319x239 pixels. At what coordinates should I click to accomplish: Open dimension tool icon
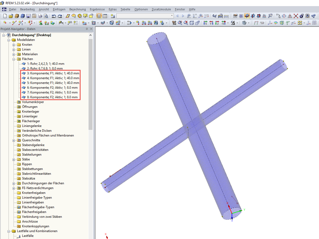coord(61,23)
